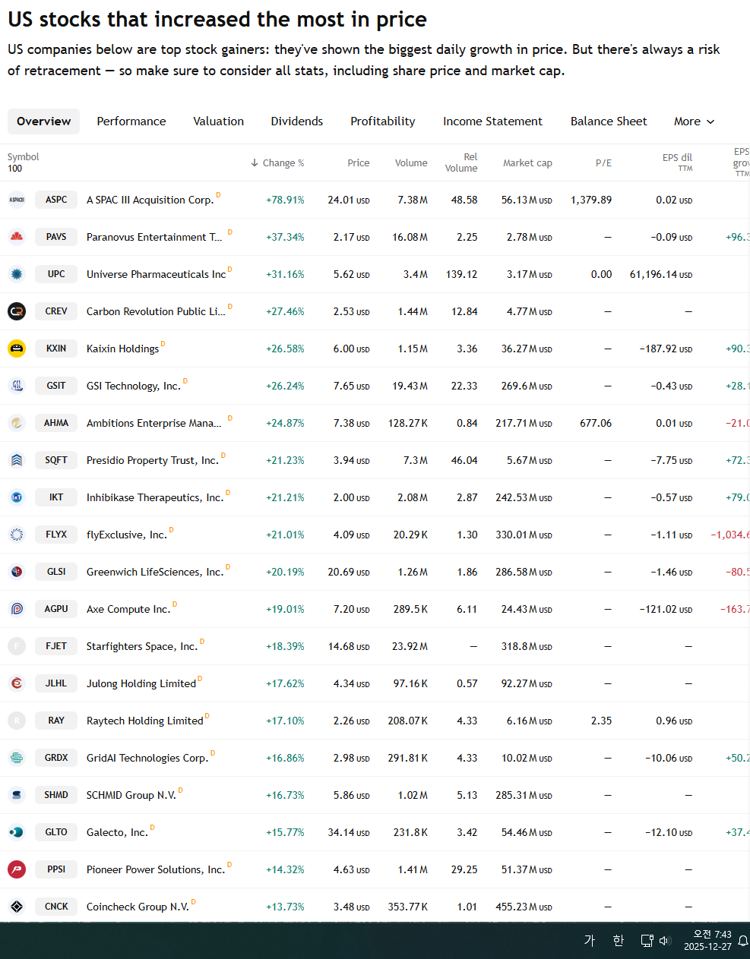Switch to the Valuation tab
The height and width of the screenshot is (959, 750).
point(219,121)
